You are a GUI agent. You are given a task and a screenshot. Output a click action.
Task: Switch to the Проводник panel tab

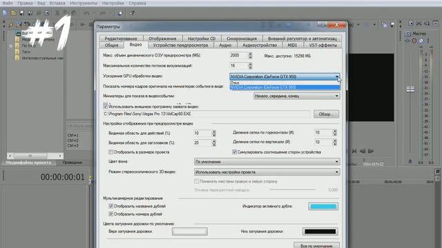point(73,163)
